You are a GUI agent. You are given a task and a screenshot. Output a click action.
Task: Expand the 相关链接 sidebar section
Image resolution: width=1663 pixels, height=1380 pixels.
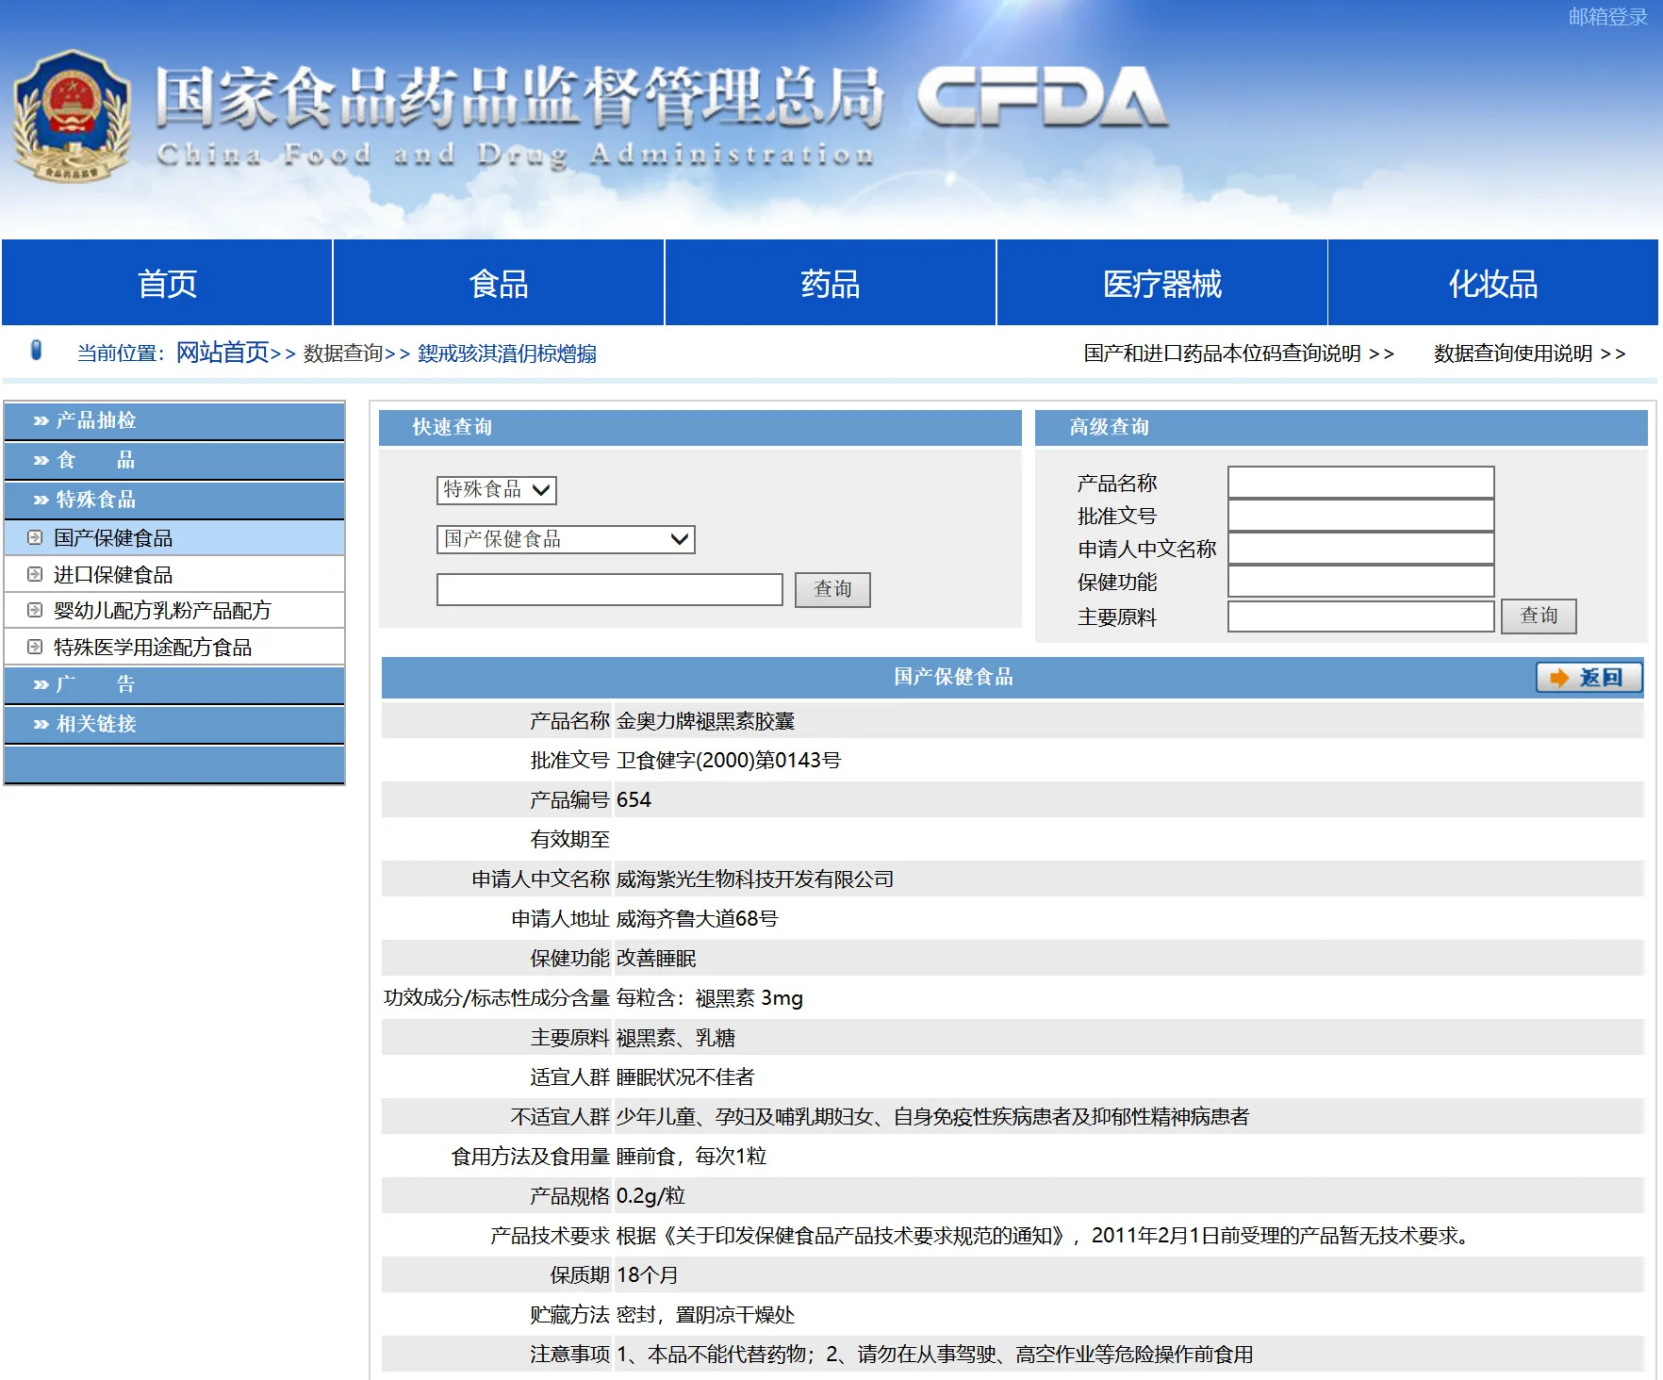[174, 724]
